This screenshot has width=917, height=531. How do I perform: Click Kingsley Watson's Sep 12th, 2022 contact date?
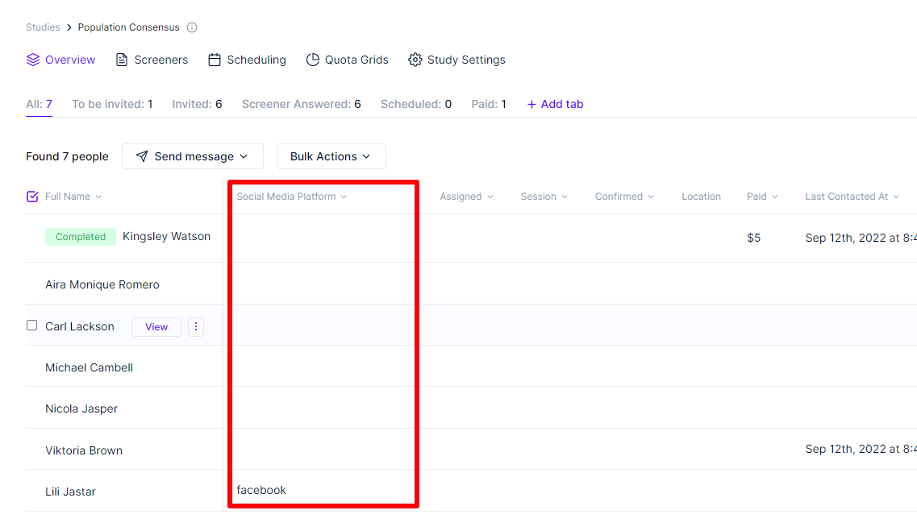pyautogui.click(x=861, y=238)
